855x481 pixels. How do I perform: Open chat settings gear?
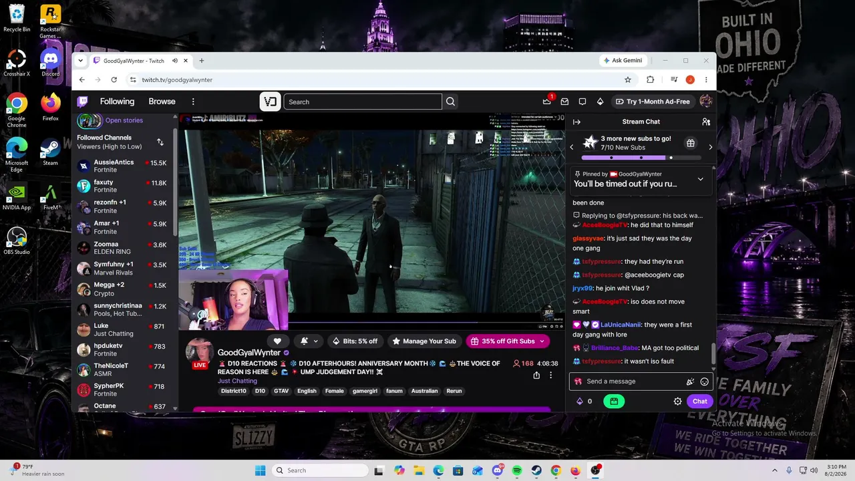click(677, 402)
